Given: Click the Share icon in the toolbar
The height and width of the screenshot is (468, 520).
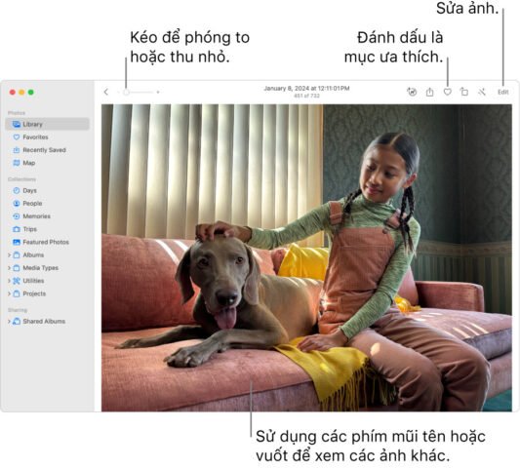Looking at the screenshot, I should coord(429,92).
